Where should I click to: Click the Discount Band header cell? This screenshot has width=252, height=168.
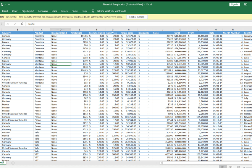coord(61,33)
